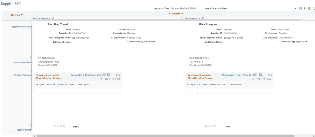Screen dimensions: 315x137
Task: Click short name BIKESHOPPE-001 in supplier info
Action: [x=233, y=37]
